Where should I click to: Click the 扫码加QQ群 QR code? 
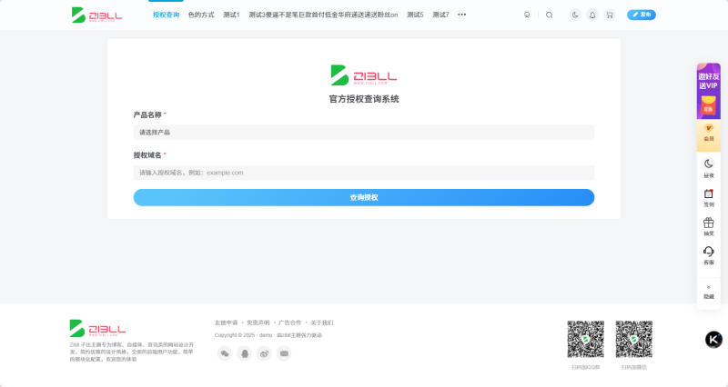point(585,339)
